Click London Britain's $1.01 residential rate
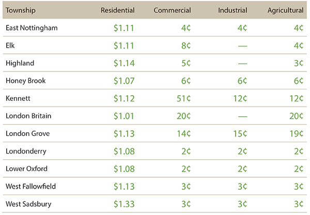This screenshot has height=215, width=310. coord(124,116)
